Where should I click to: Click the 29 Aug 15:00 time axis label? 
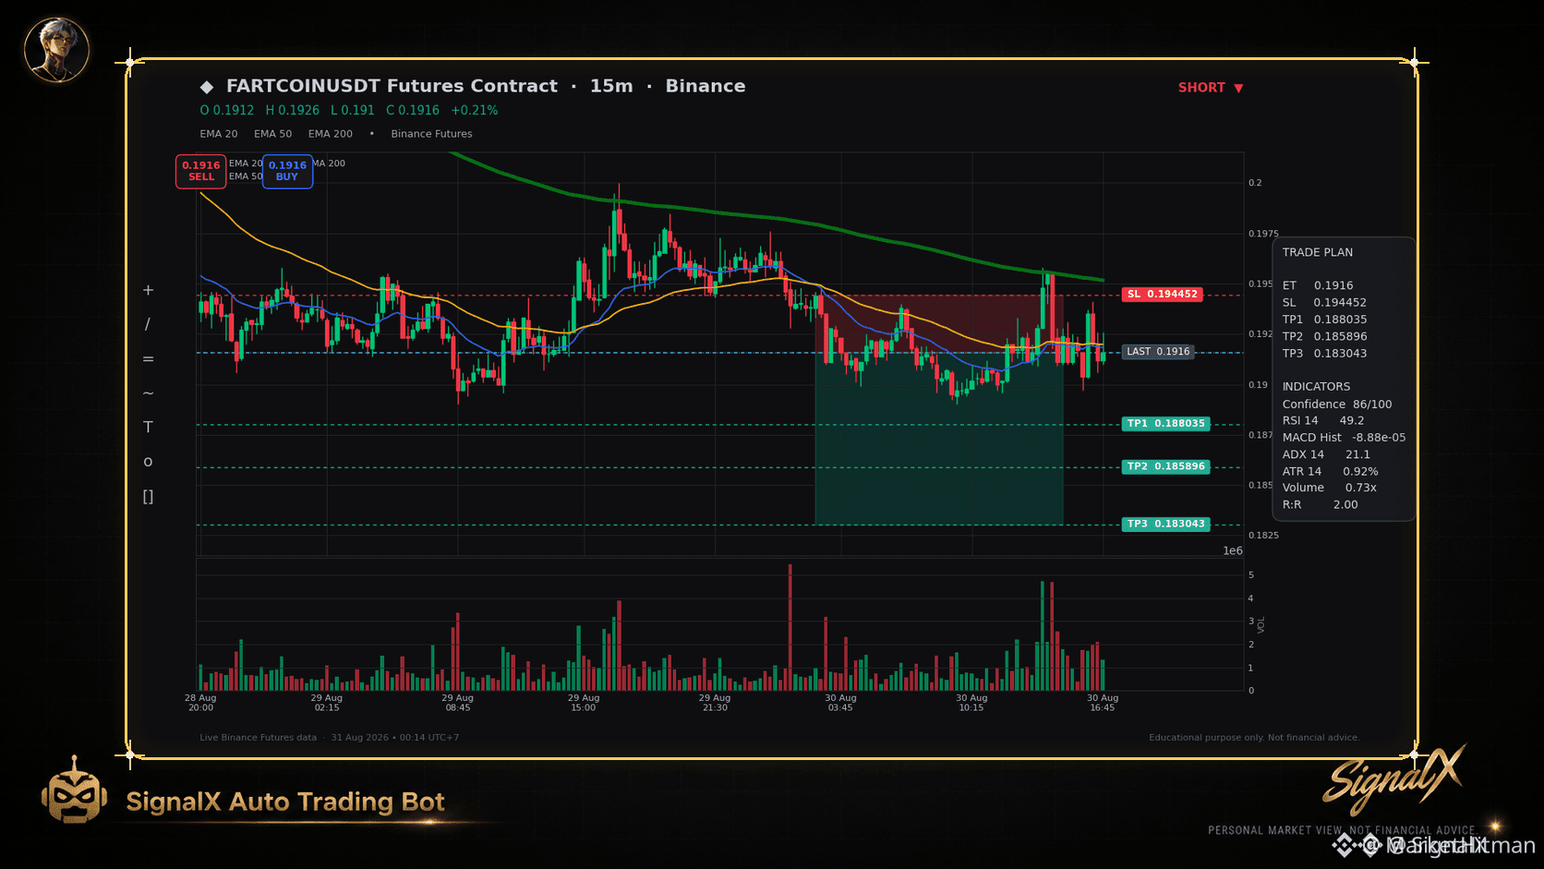tap(584, 703)
